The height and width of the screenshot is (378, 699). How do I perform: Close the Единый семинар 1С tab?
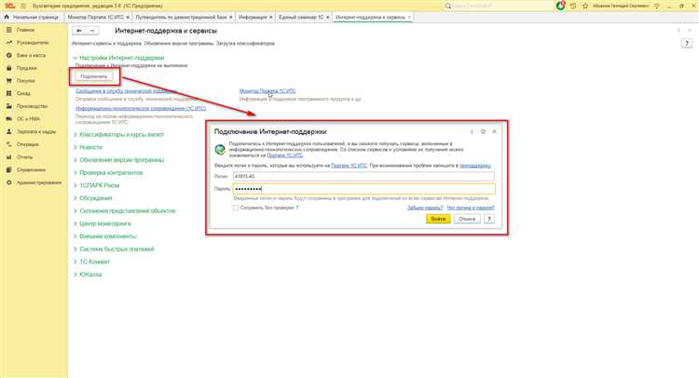pyautogui.click(x=328, y=17)
